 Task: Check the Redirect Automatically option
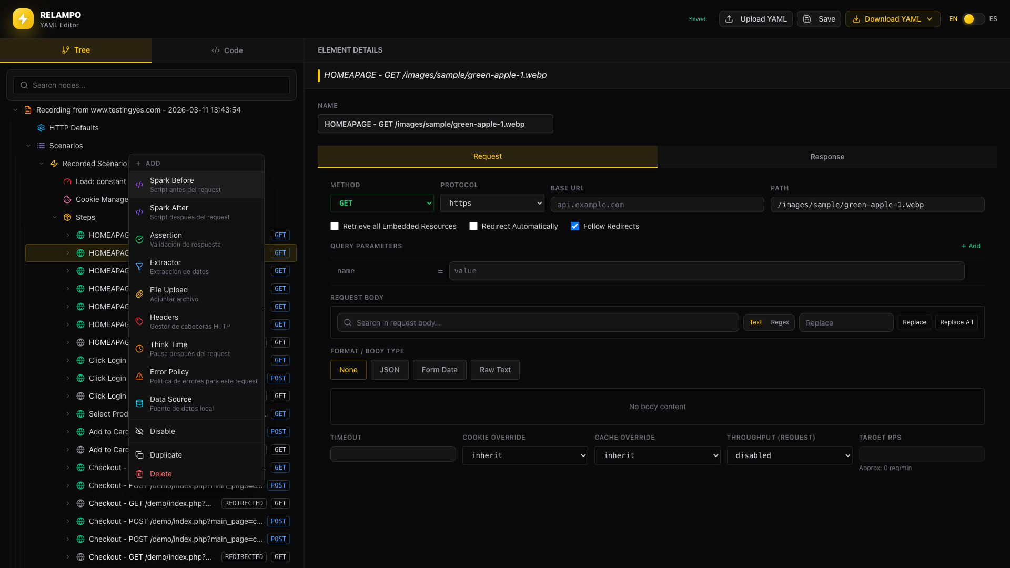point(473,226)
